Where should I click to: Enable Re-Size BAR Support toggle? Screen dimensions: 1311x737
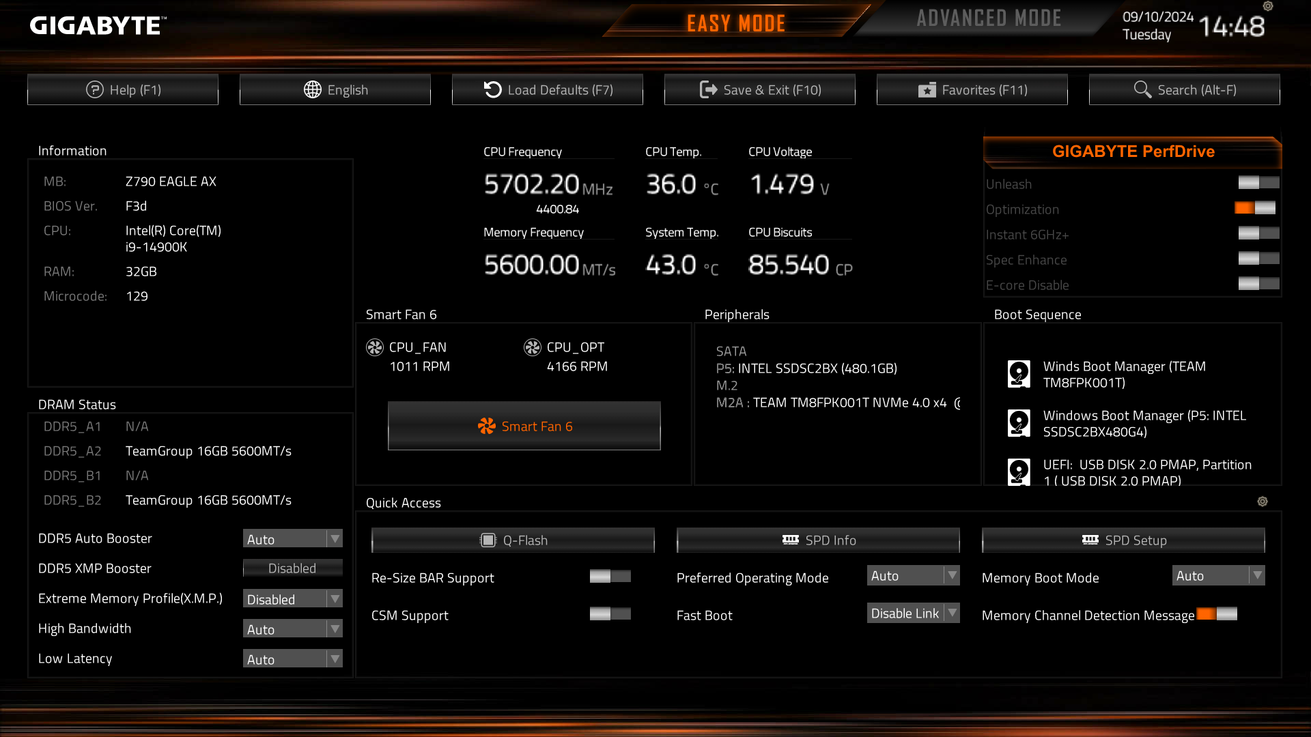point(610,577)
